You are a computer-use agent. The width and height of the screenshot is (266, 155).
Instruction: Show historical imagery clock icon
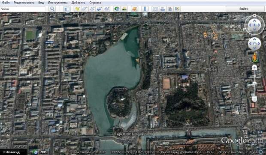pyautogui.click(x=117, y=9)
